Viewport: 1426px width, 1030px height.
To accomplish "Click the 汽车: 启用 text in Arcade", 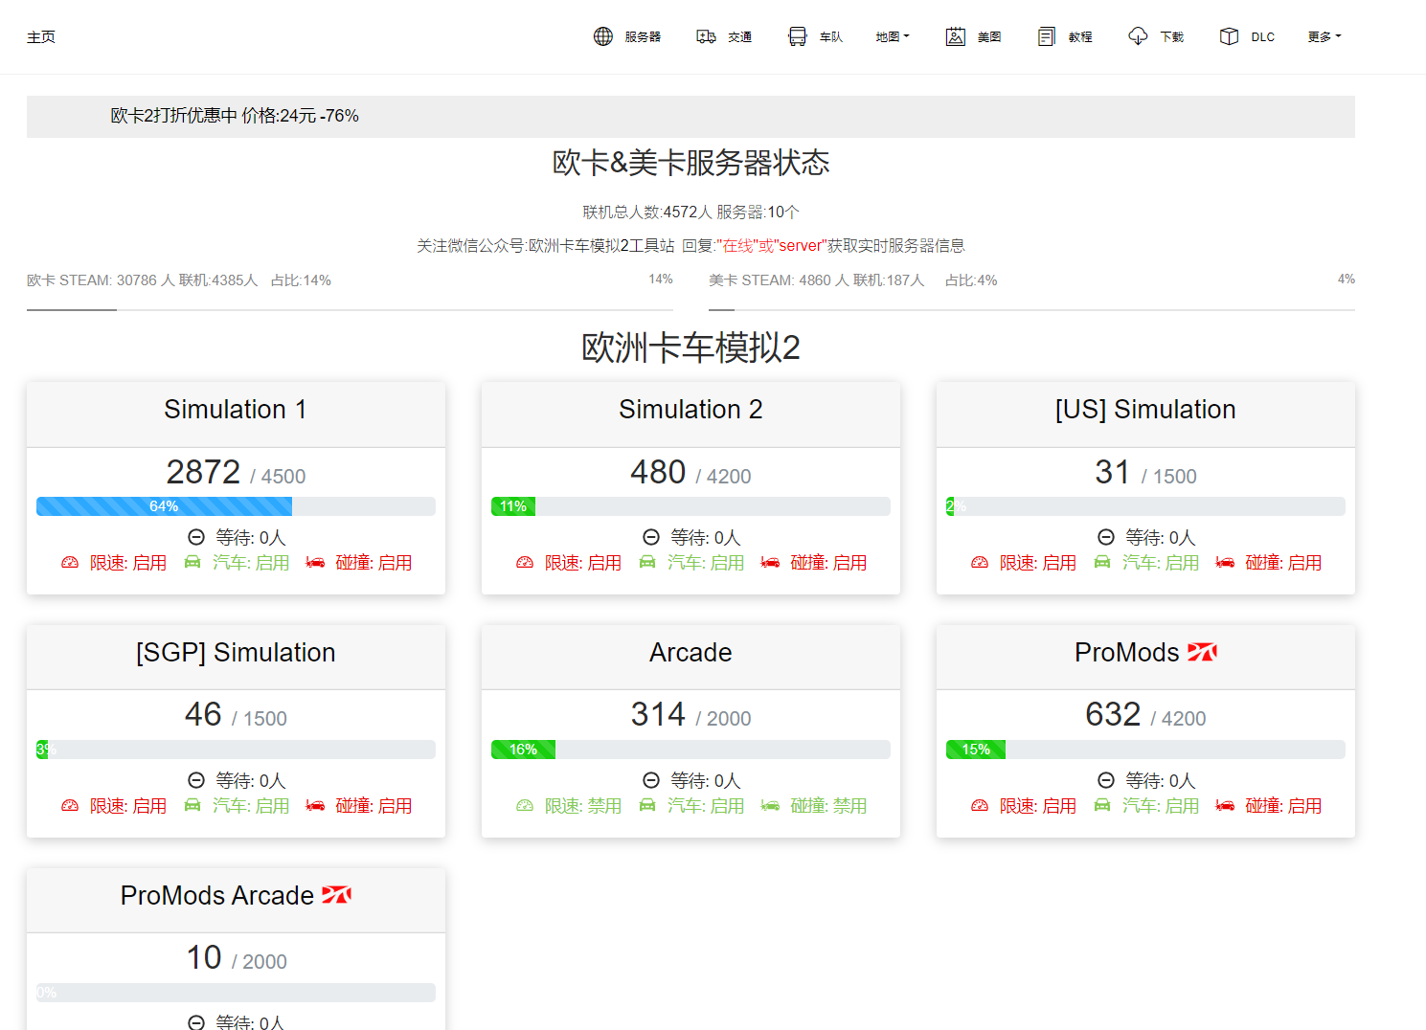I will click(x=706, y=806).
